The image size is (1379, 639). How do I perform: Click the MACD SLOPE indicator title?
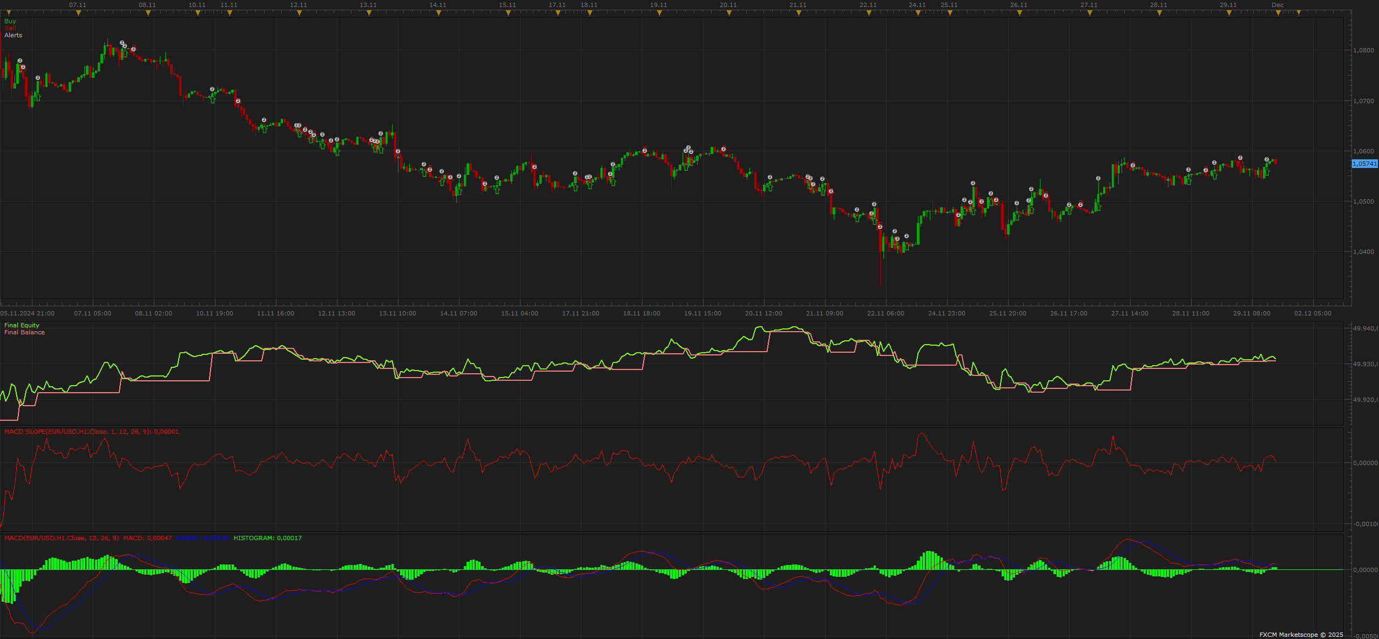click(91, 432)
